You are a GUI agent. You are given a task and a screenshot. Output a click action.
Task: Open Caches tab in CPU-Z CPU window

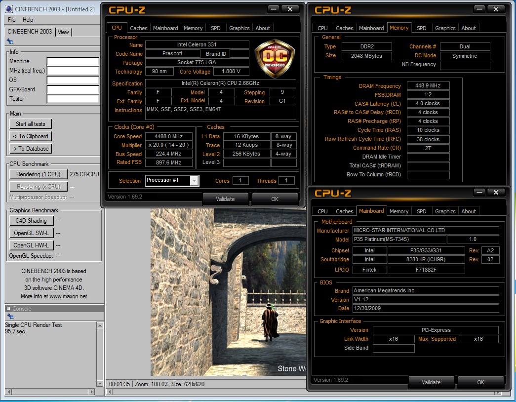coord(139,28)
